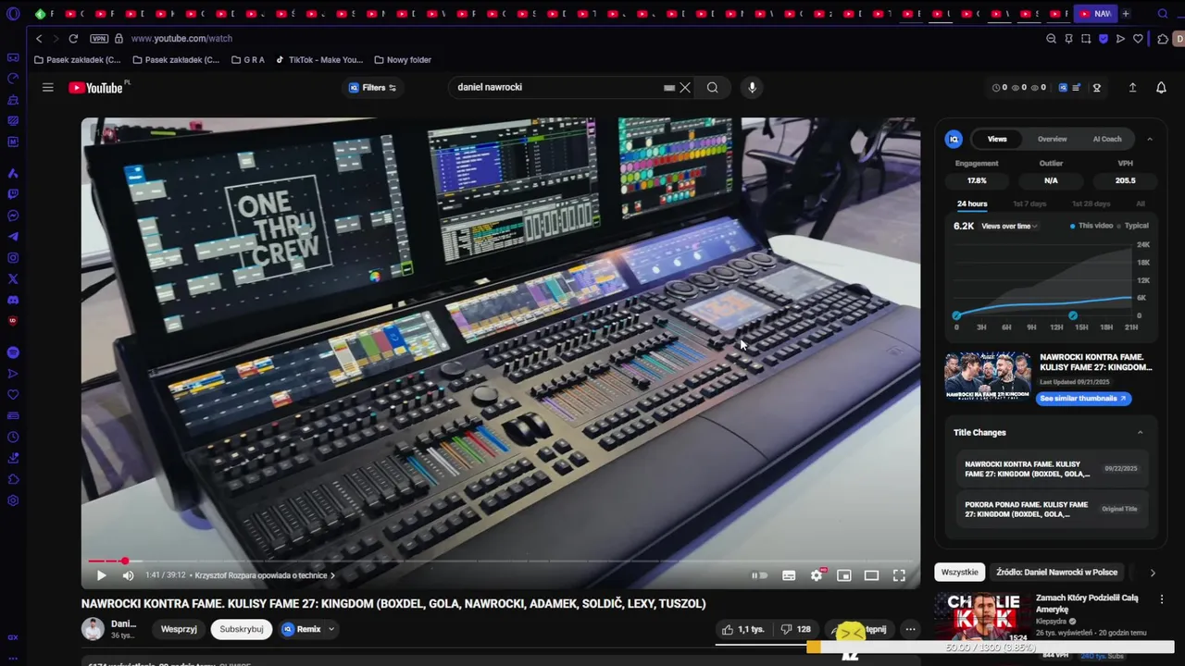Open Pasek zakładek first bookmark folder
The image size is (1185, 666).
point(77,60)
